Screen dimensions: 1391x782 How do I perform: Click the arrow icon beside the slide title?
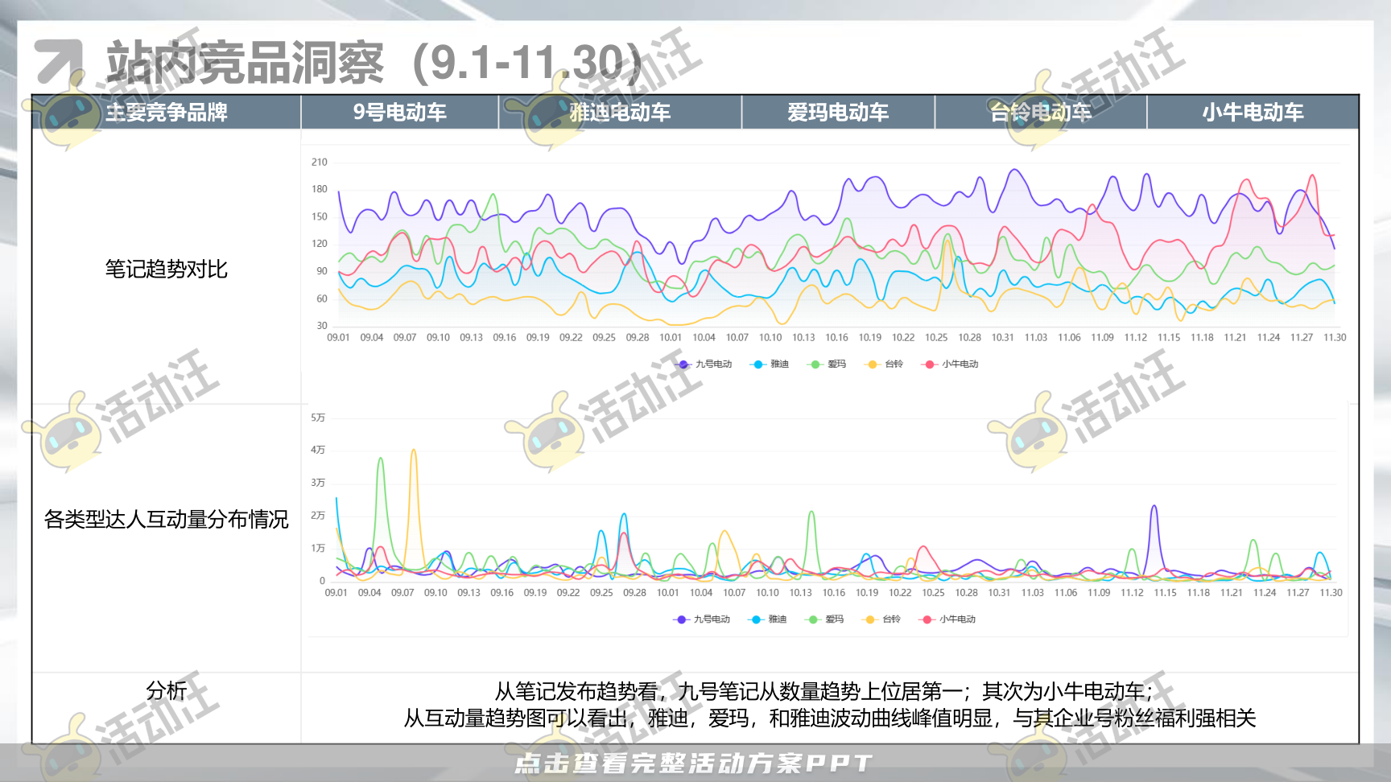(59, 62)
